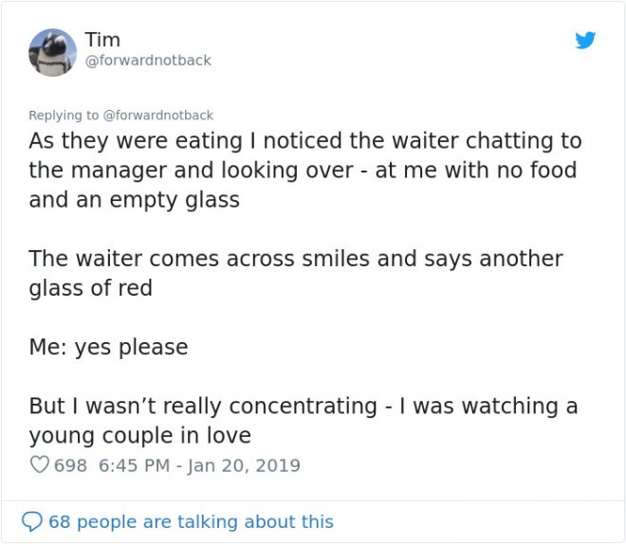Click the "Jan 20, 2019" date

click(x=246, y=465)
